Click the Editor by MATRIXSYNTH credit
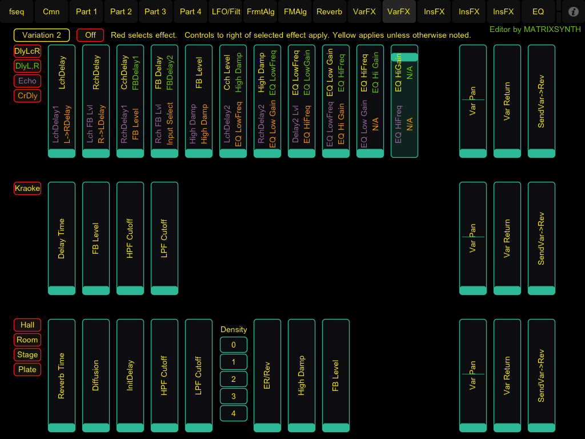The height and width of the screenshot is (439, 585). (535, 29)
